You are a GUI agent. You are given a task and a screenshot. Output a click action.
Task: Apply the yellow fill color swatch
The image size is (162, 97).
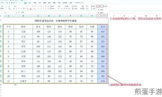click(27, 9)
